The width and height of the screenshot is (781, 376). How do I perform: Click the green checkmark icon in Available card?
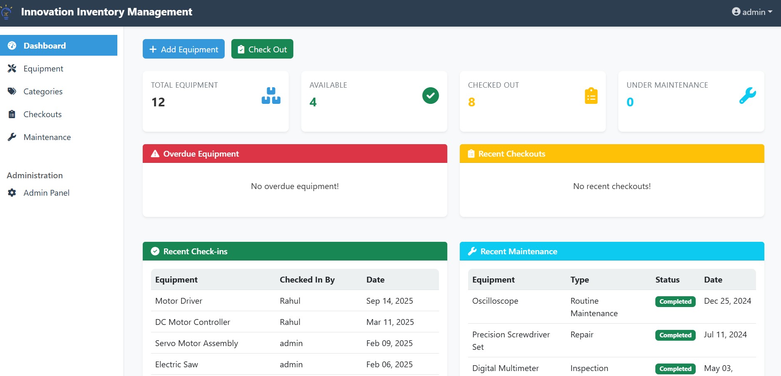431,96
